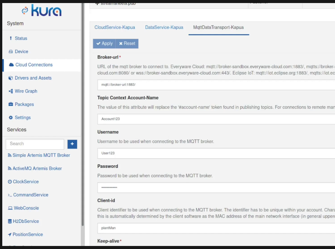Select Simple Artemis MQTT Broker service

pos(41,155)
